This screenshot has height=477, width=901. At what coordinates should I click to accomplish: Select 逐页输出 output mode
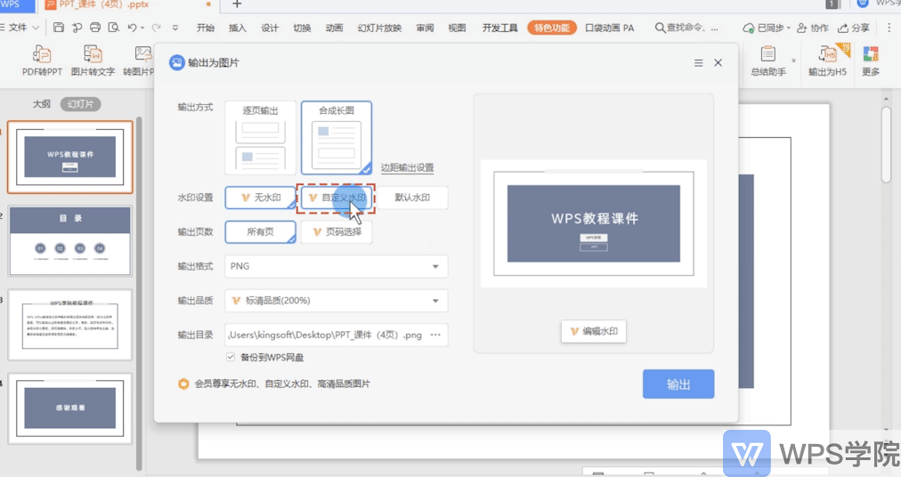(x=260, y=138)
